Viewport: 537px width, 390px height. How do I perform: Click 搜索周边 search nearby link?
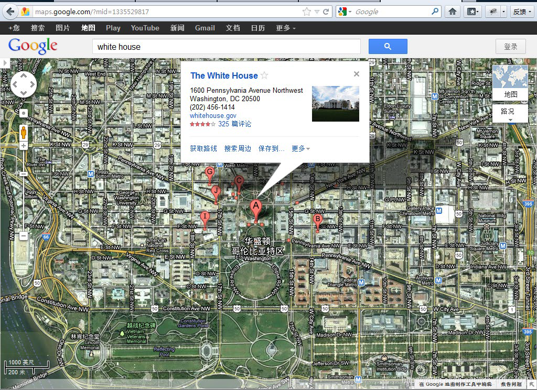pyautogui.click(x=238, y=148)
